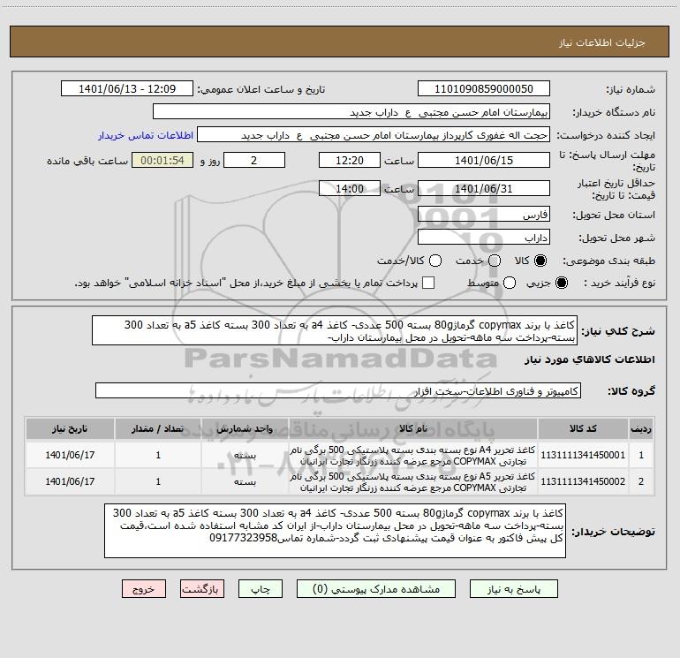
Task: Click the buyer notes text box
Action: point(336,531)
